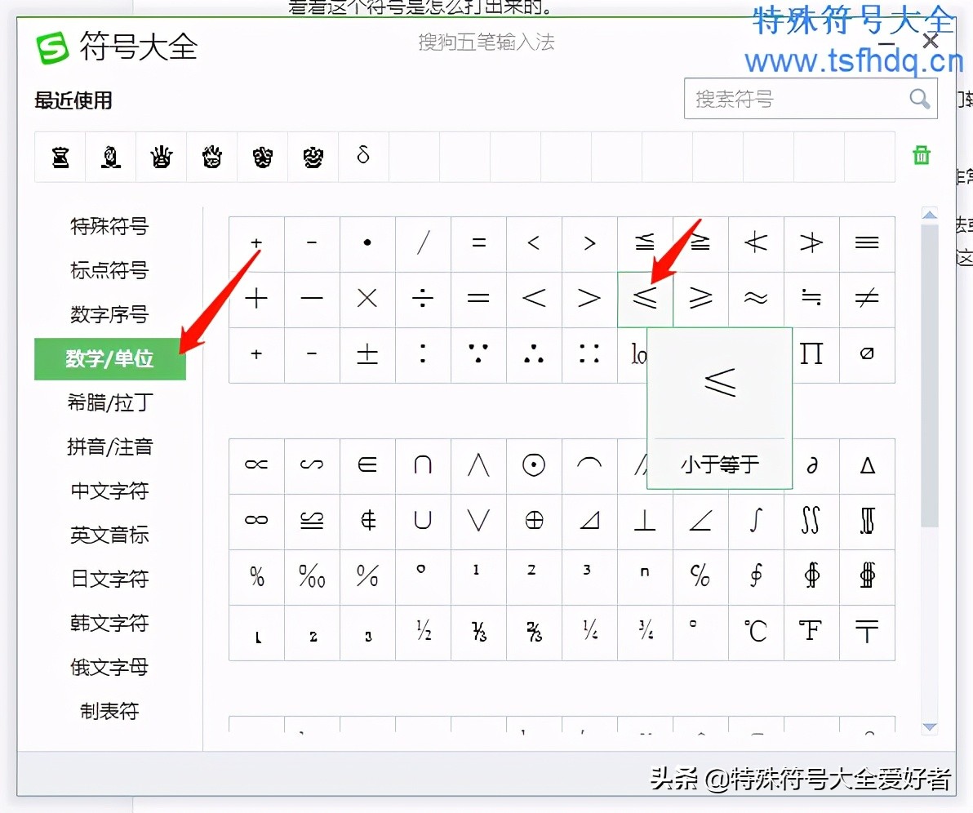This screenshot has height=813, width=973.
Task: Select the 数学/单位 category
Action: pos(110,358)
